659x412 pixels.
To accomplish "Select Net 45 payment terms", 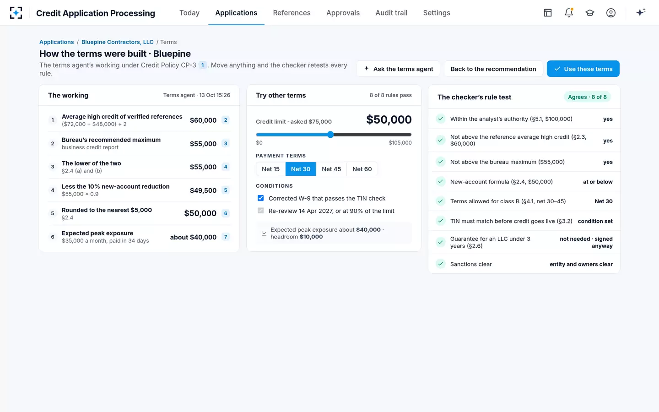I will 331,169.
